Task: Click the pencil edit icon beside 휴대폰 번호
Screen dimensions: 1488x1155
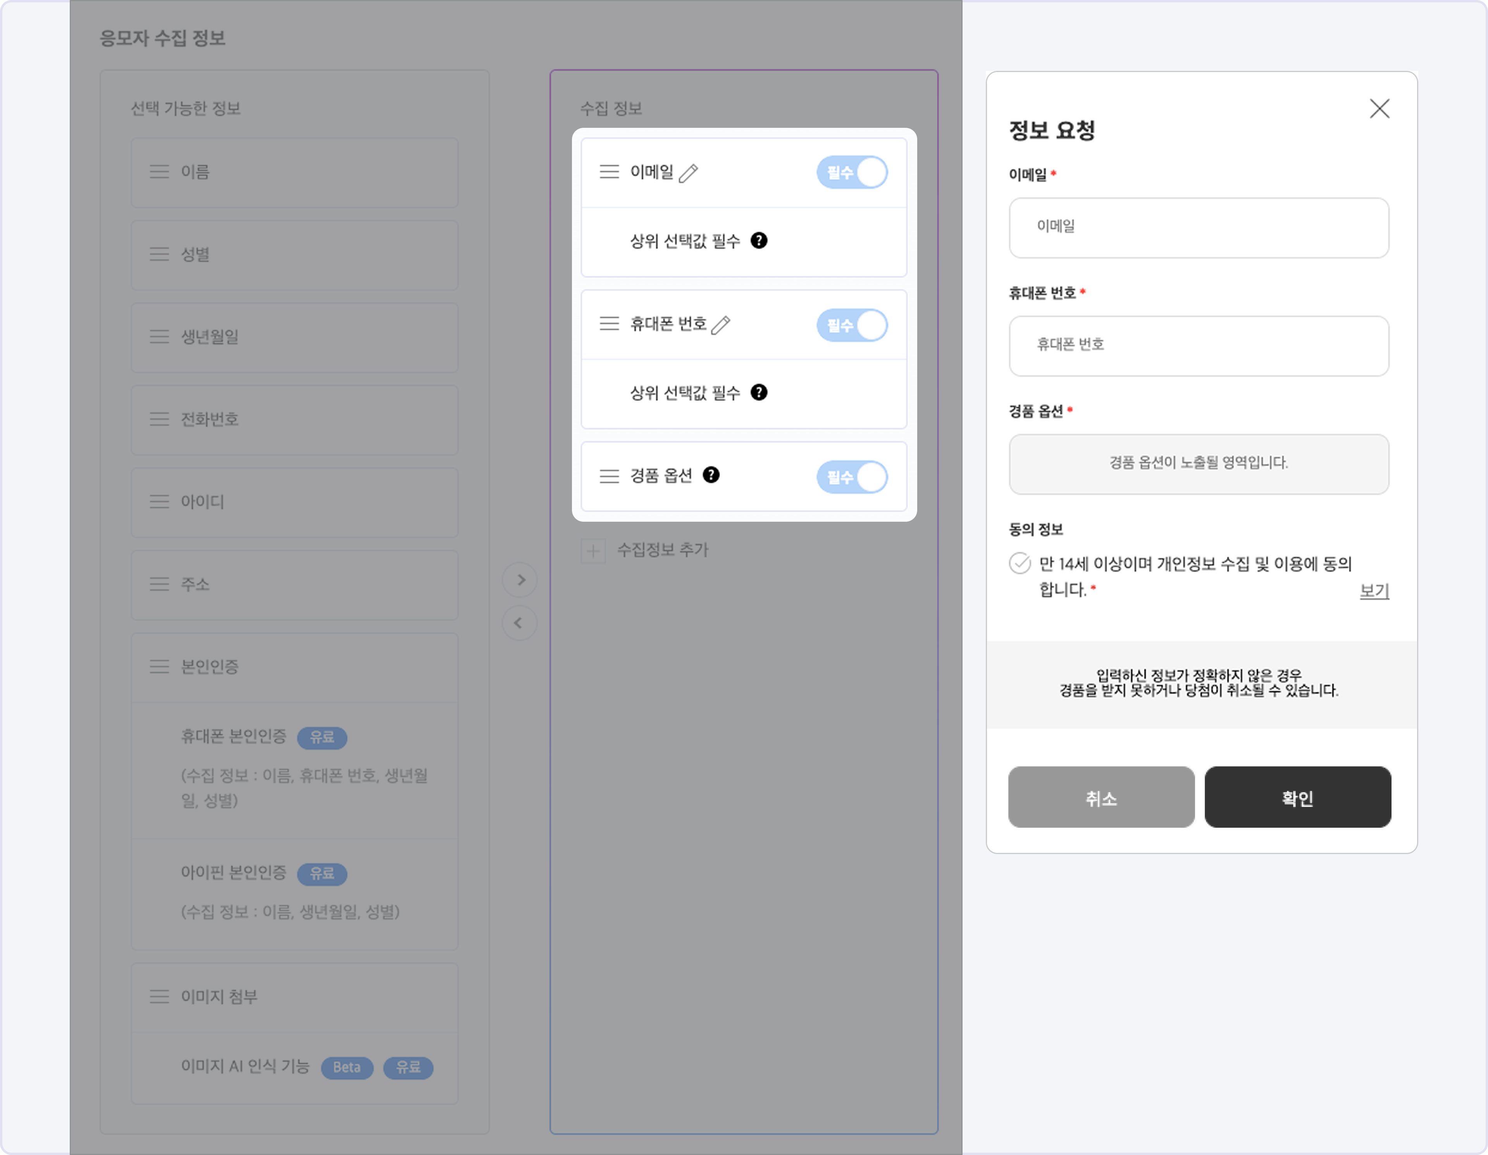Action: 720,325
